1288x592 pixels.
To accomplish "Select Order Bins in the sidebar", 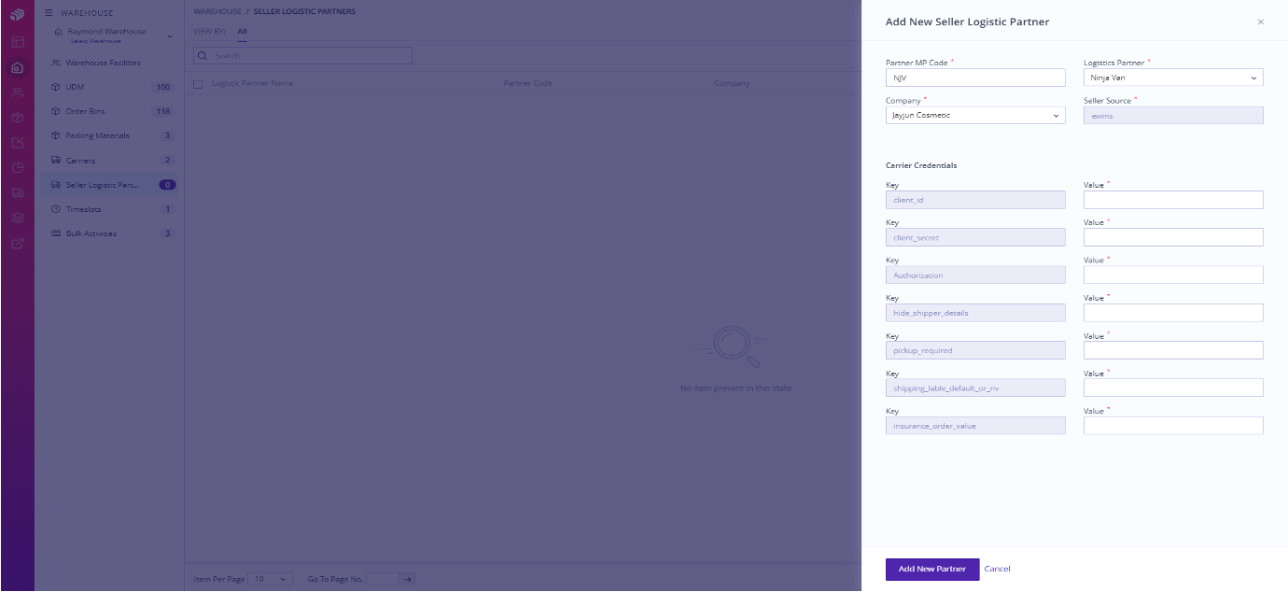I will [x=85, y=112].
